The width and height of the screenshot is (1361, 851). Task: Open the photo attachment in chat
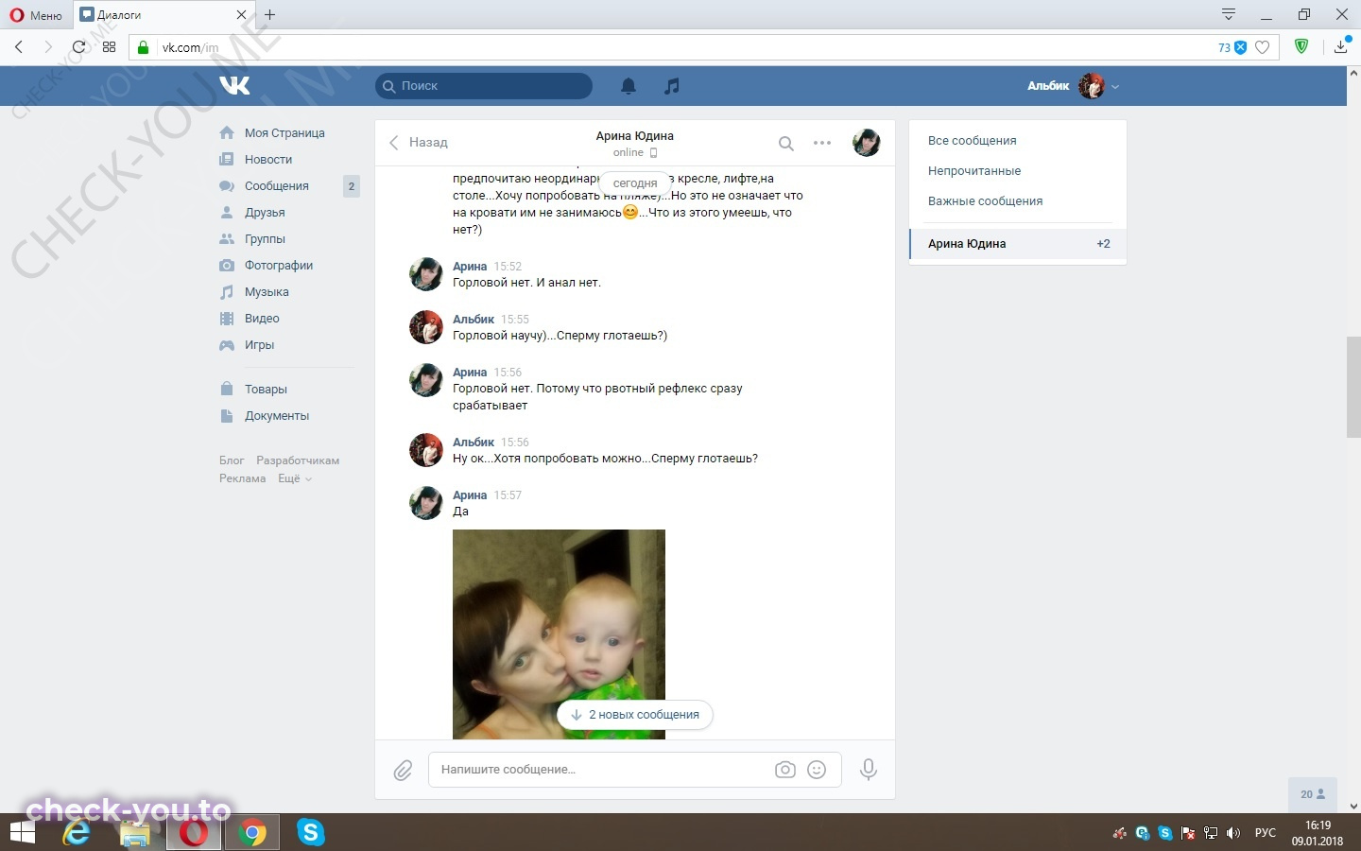(x=559, y=634)
